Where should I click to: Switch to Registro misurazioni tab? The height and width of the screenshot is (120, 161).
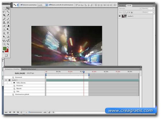click(x=29, y=69)
